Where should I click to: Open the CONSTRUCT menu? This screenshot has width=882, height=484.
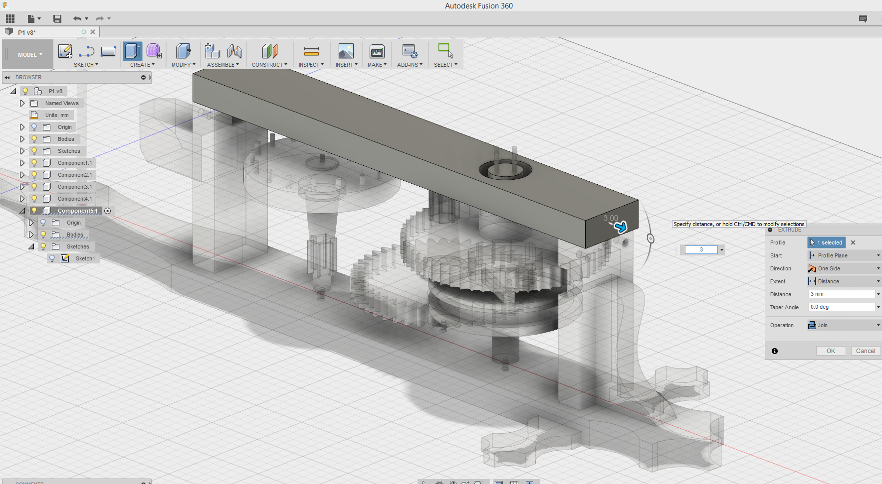click(269, 65)
